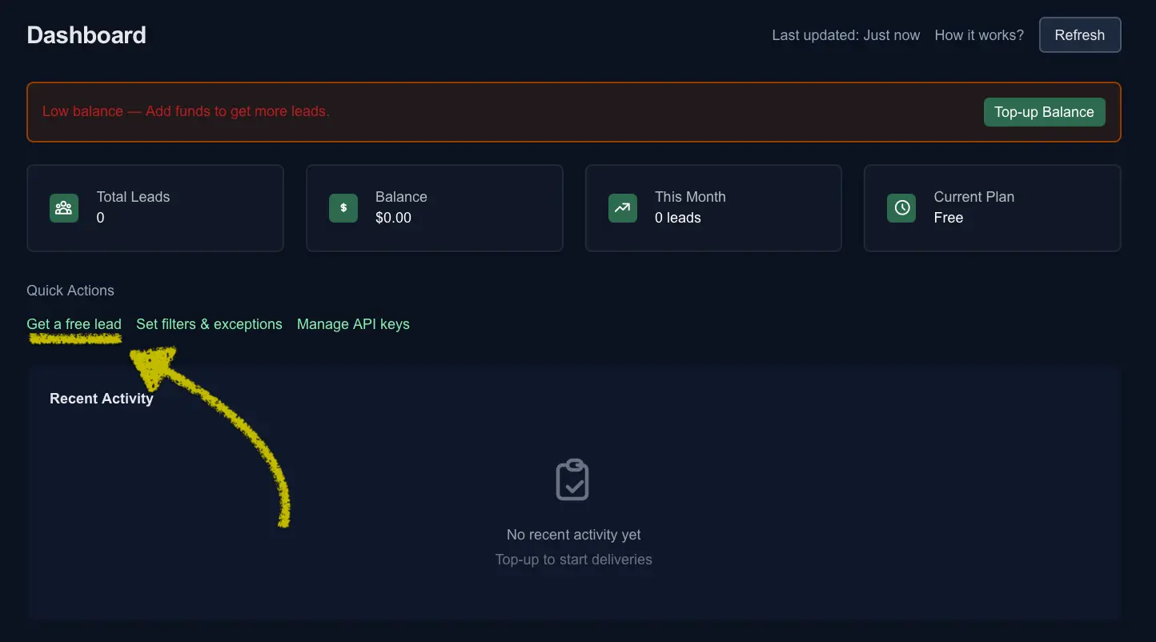Click the Recent Activity panel header
This screenshot has height=642, width=1156.
click(102, 398)
